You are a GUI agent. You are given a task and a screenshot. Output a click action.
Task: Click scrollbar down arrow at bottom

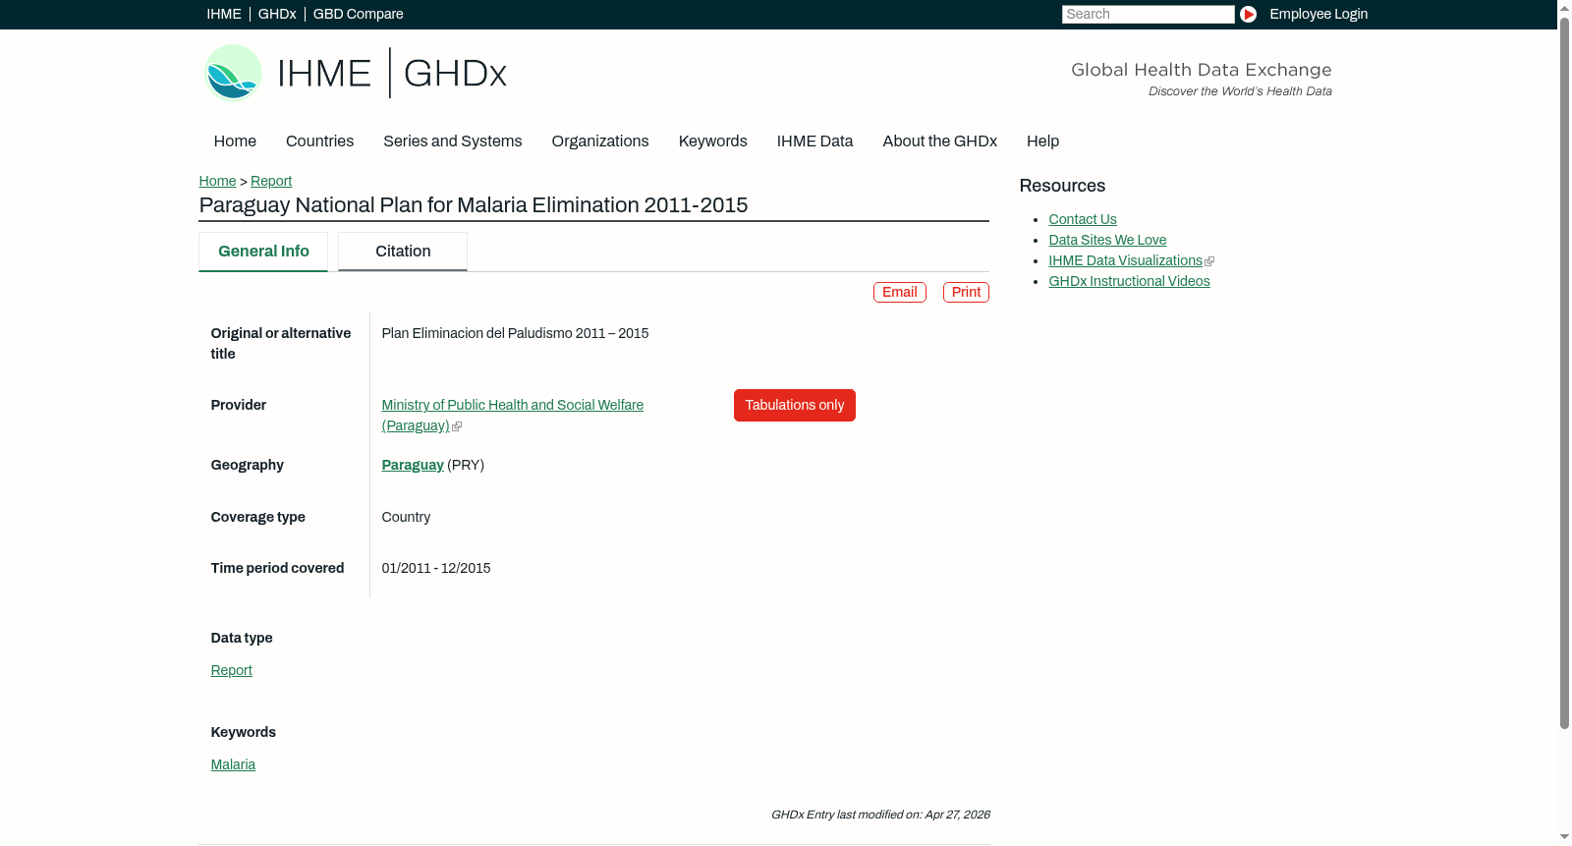(x=1564, y=838)
